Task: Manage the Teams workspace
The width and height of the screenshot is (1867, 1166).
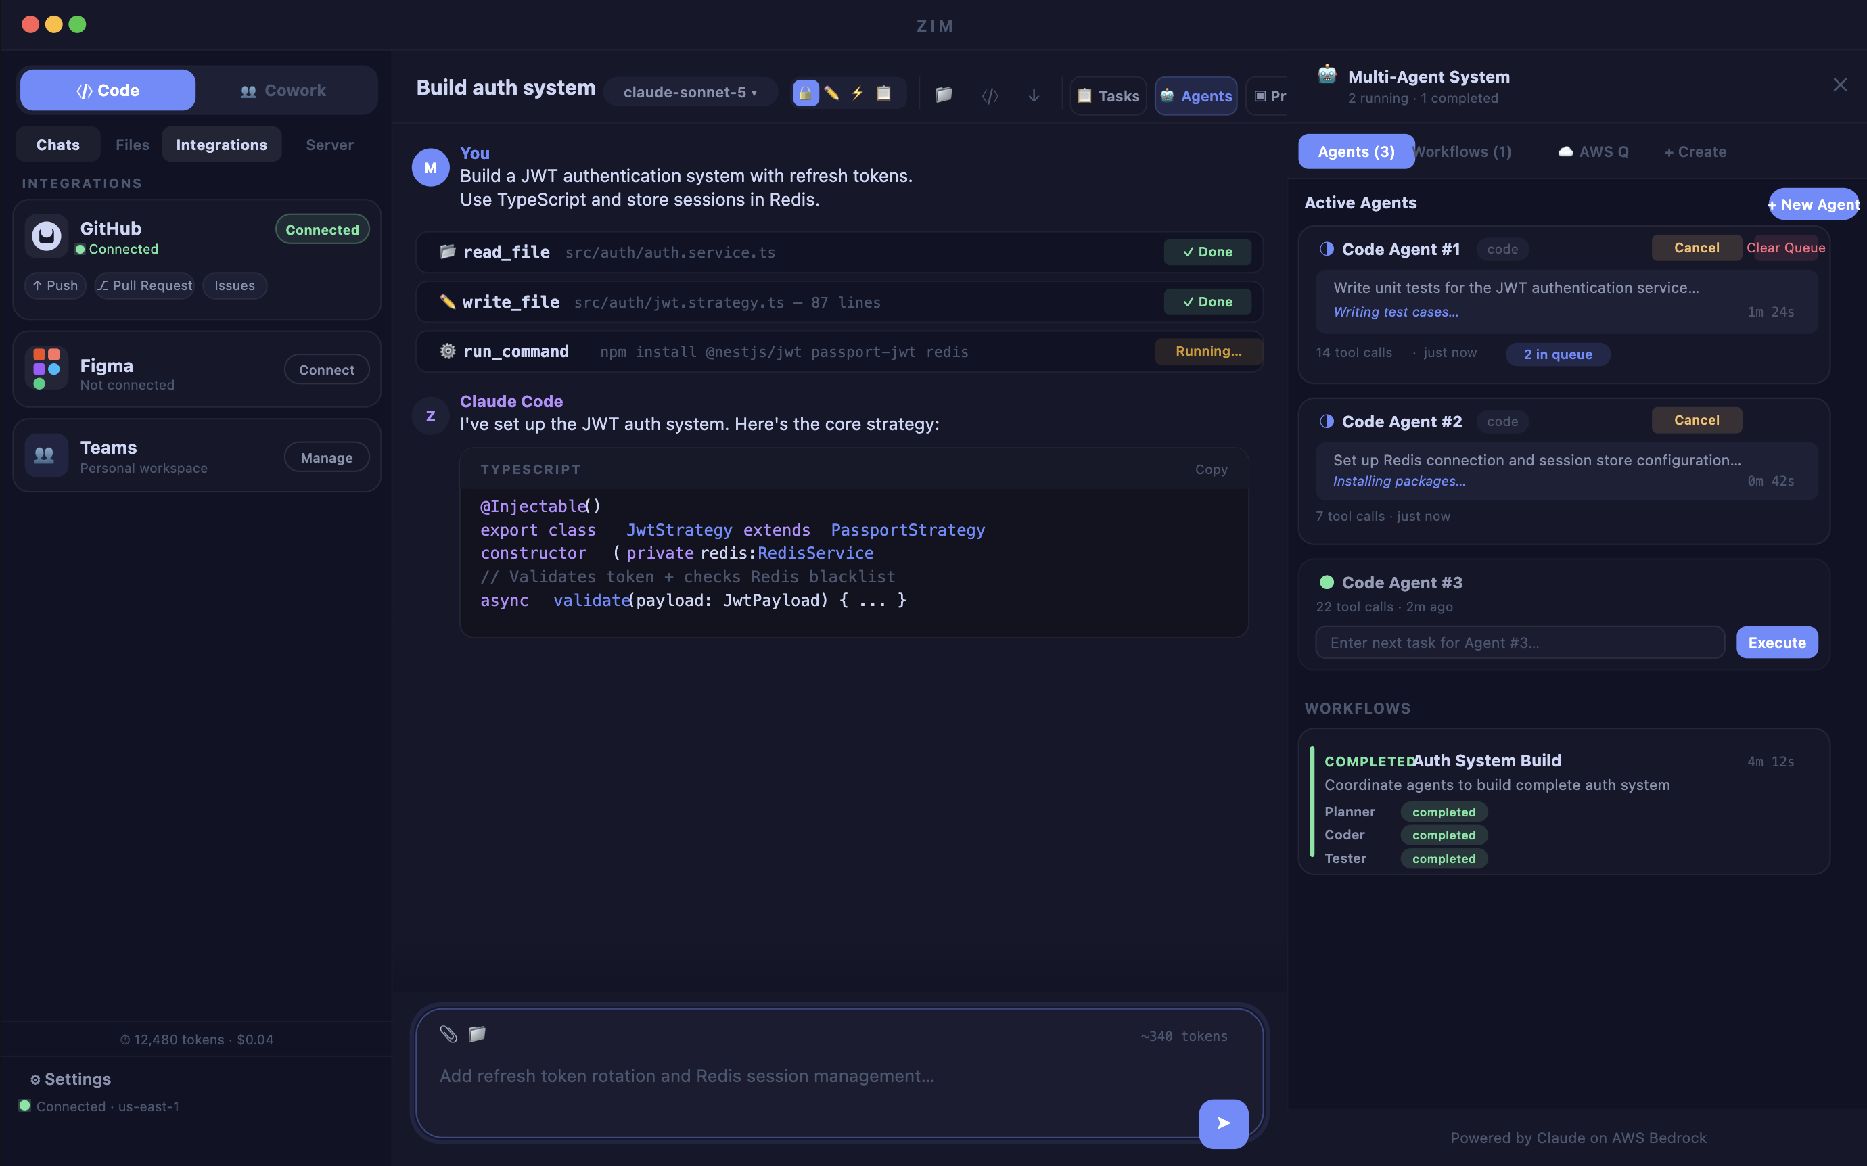Action: [327, 457]
